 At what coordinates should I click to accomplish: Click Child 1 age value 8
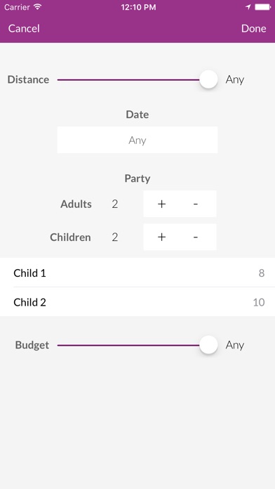click(262, 273)
